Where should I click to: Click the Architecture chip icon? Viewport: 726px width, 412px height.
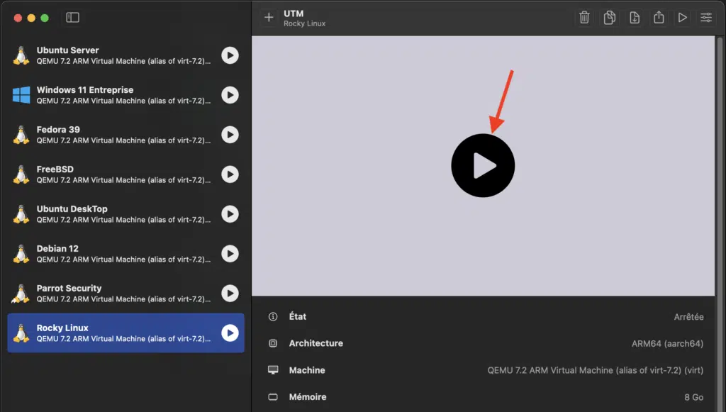point(273,343)
